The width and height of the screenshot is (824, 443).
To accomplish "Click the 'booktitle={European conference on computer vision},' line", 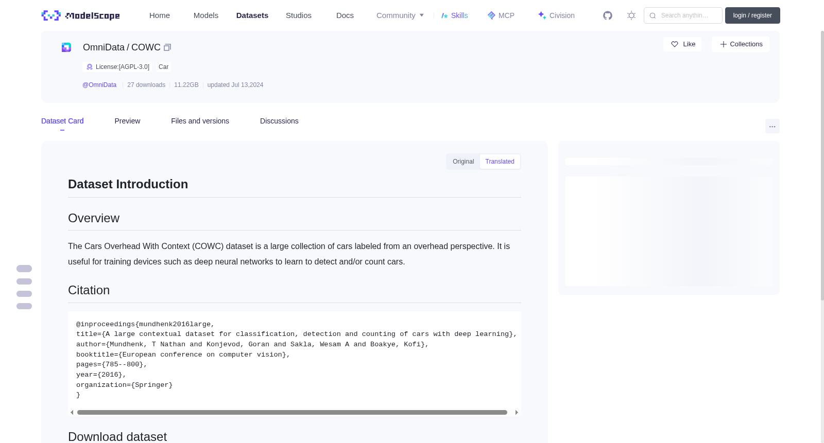I will [183, 355].
